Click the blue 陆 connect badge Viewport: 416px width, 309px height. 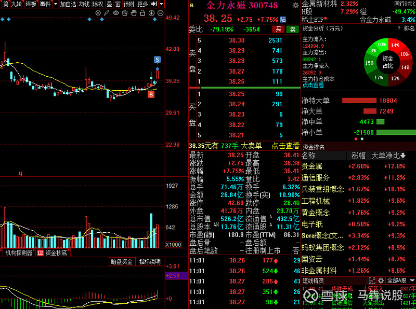pyautogui.click(x=283, y=19)
